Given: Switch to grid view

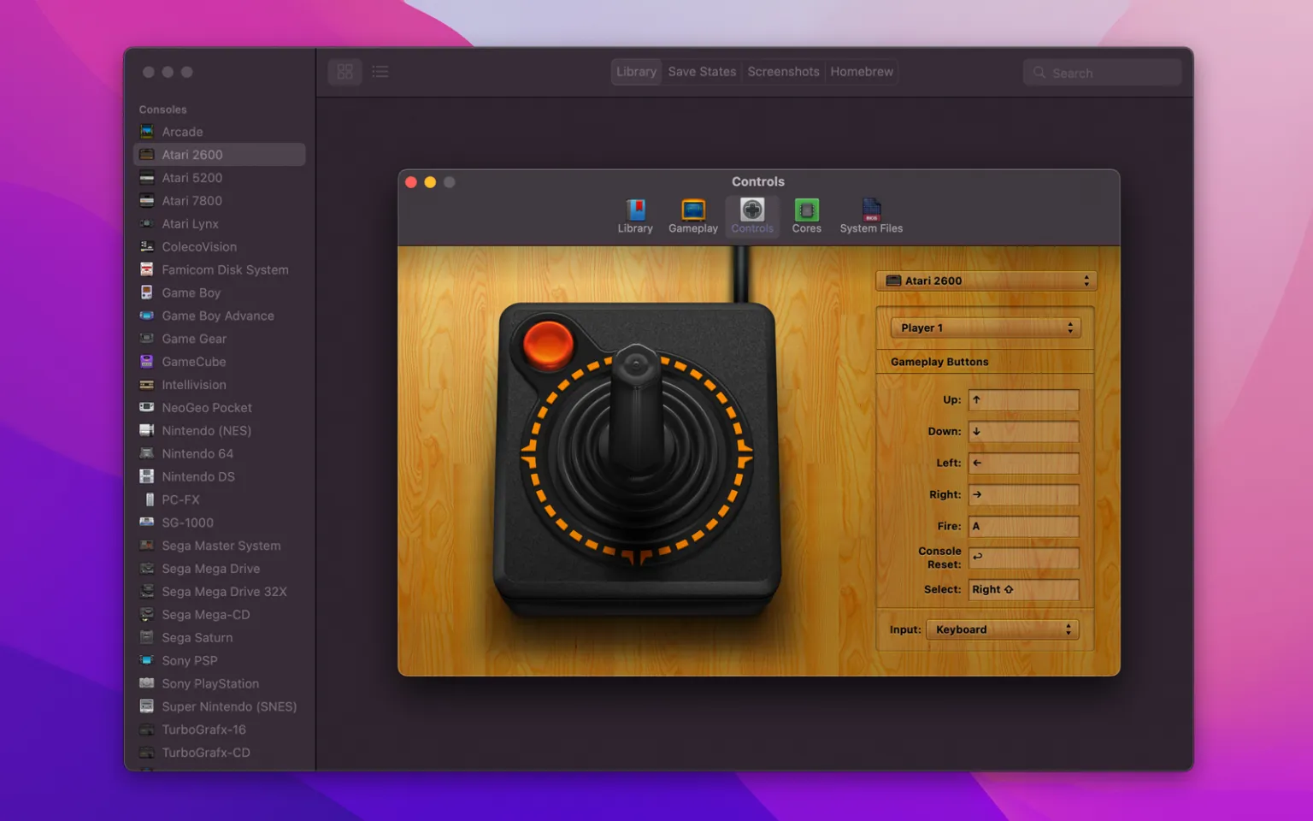Looking at the screenshot, I should pos(344,72).
